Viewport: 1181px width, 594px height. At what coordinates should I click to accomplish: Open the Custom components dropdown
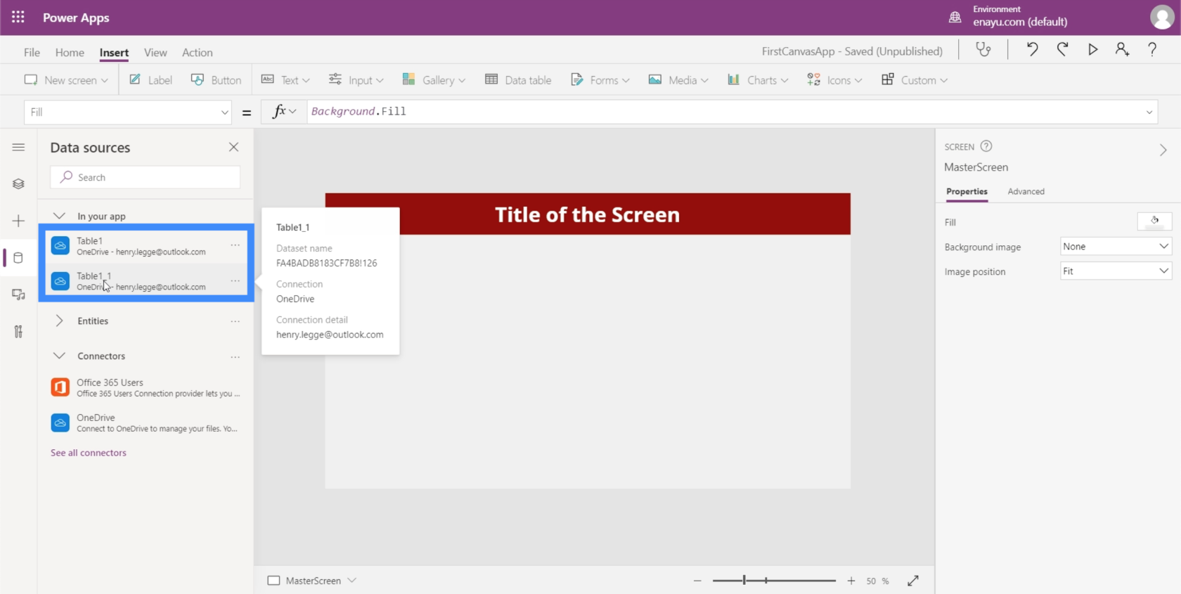(915, 80)
